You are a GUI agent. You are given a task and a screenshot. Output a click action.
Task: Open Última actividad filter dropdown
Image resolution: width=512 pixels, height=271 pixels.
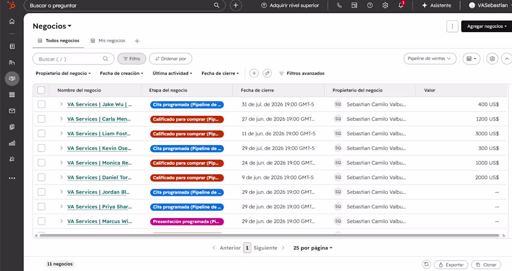pos(172,73)
